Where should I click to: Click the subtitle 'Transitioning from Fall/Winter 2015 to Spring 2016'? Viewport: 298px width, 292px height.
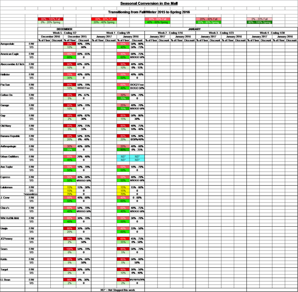[x=149, y=12]
